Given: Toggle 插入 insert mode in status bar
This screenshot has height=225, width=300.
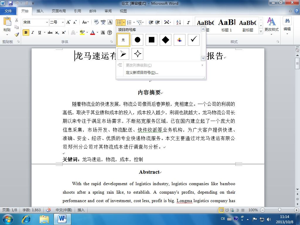Looking at the screenshot, I should tap(81, 210).
